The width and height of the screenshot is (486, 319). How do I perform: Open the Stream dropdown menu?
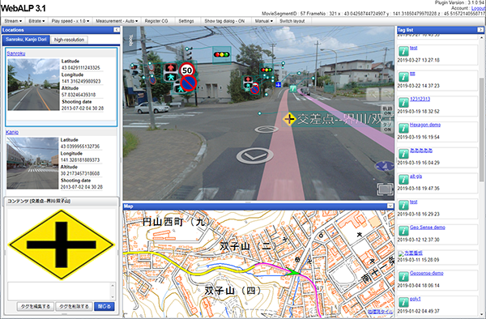(x=13, y=21)
